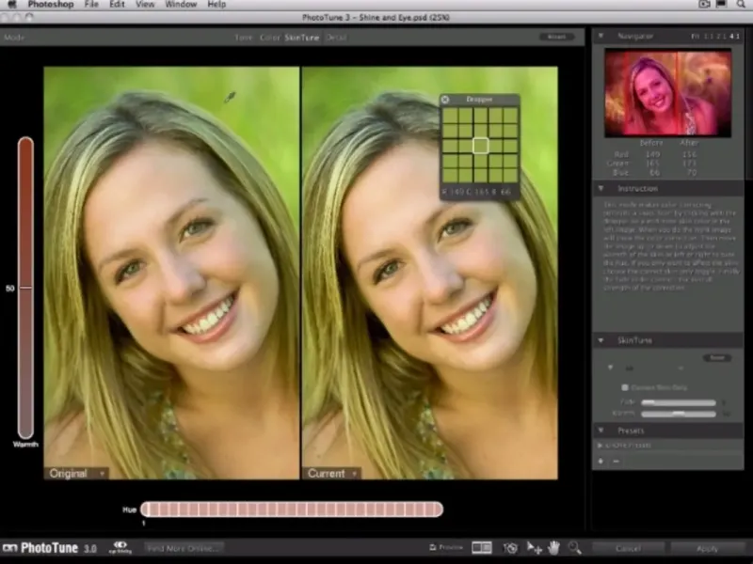Open the View menu
Image resolution: width=753 pixels, height=564 pixels.
(145, 5)
